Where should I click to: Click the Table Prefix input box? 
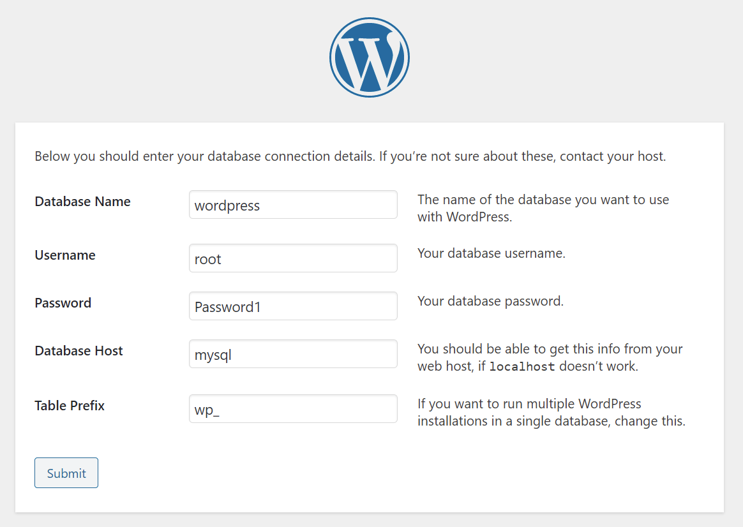point(293,408)
